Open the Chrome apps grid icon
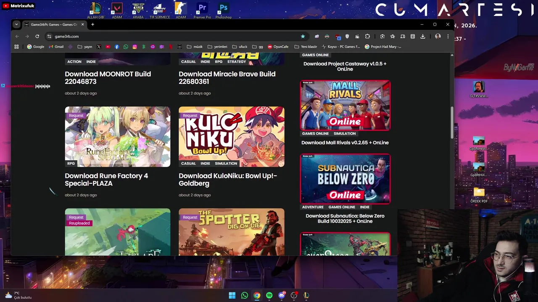 tap(17, 47)
